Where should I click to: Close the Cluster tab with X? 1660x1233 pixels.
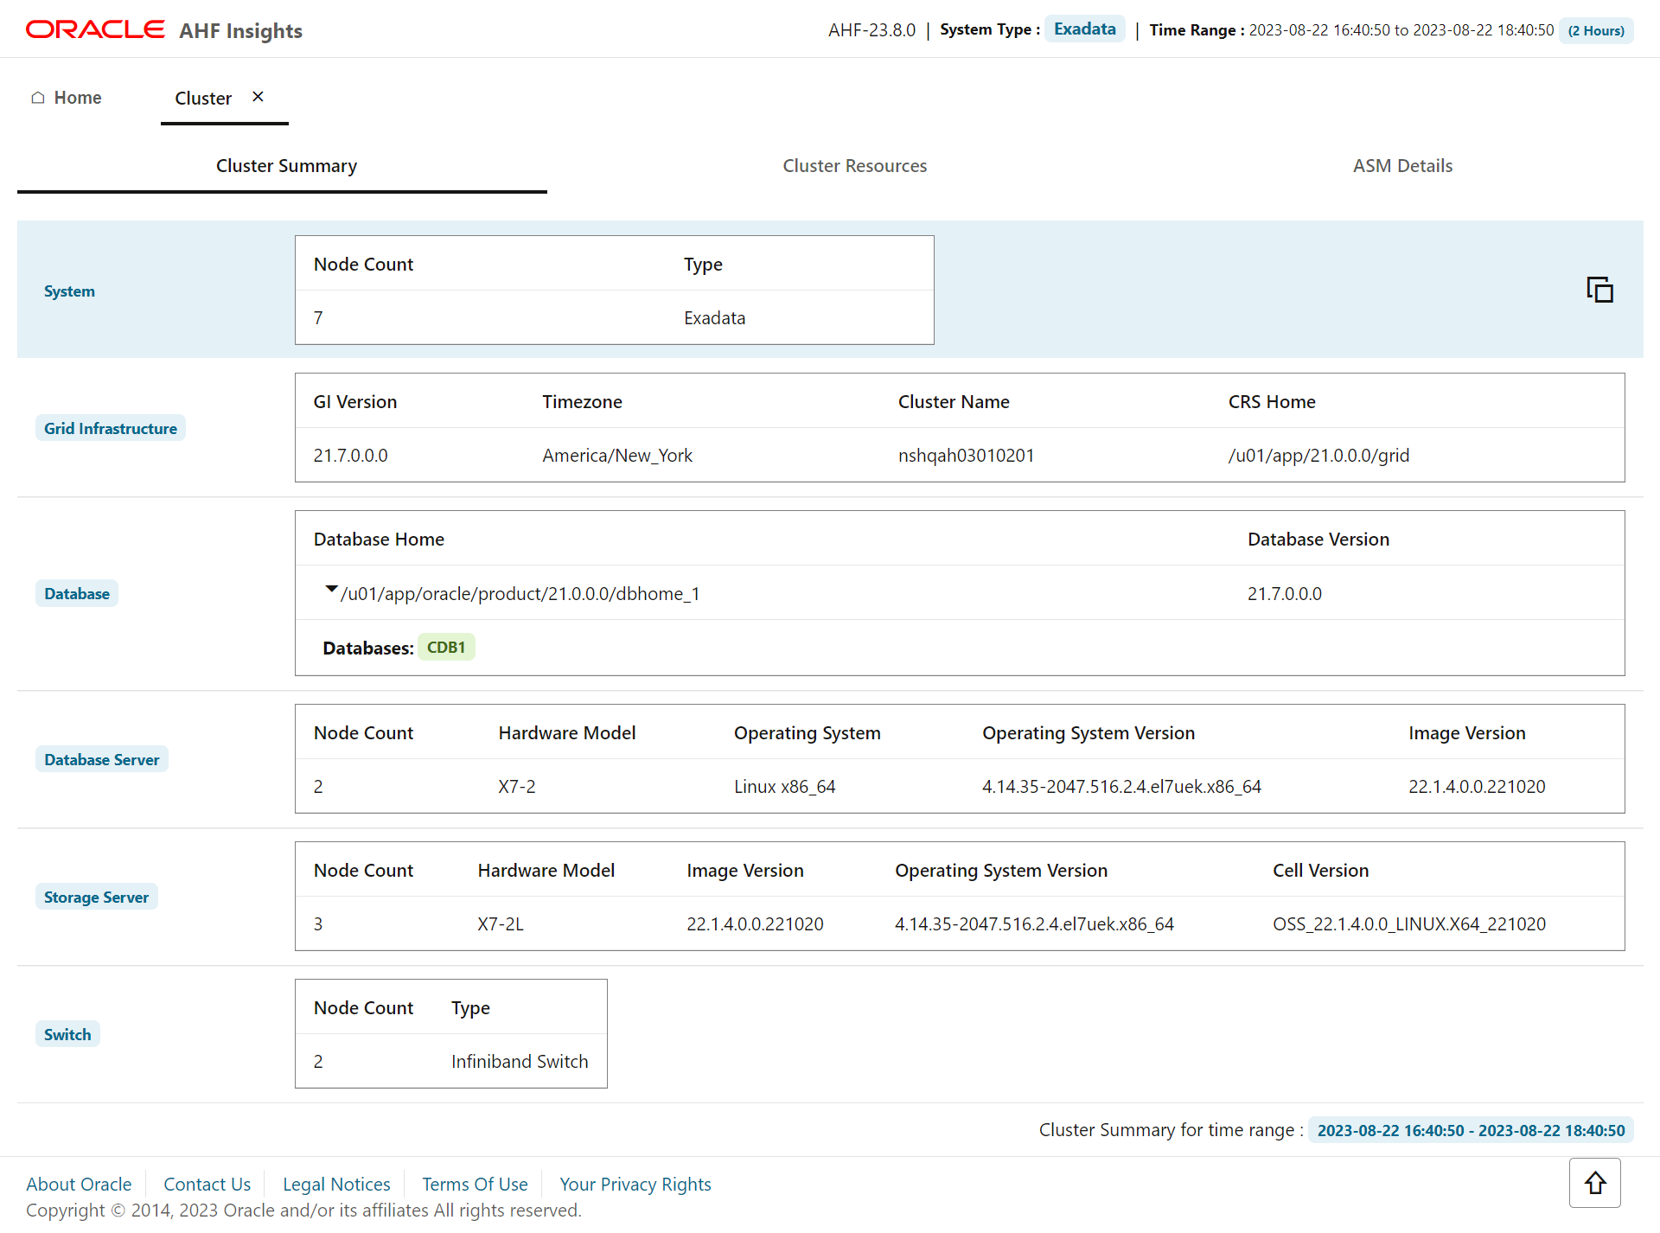click(x=258, y=97)
